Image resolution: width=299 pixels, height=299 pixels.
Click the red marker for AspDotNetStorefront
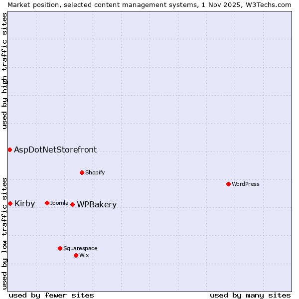pos(9,149)
